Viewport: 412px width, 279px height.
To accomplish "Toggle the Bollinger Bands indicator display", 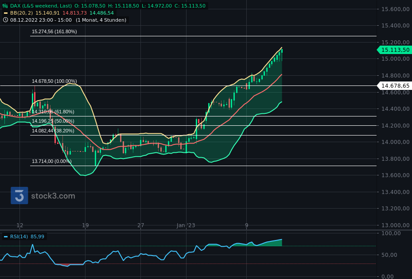I will point(5,13).
